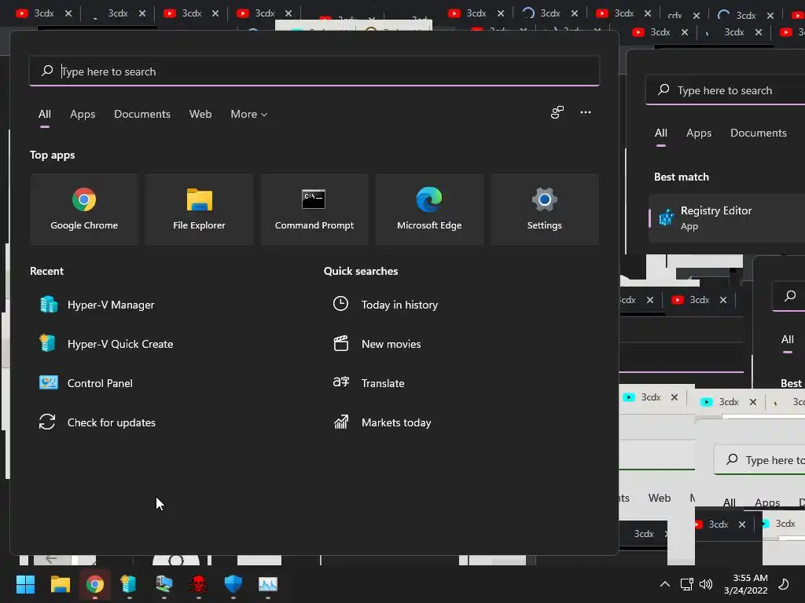Launch Command Prompt from Top apps

(x=314, y=210)
